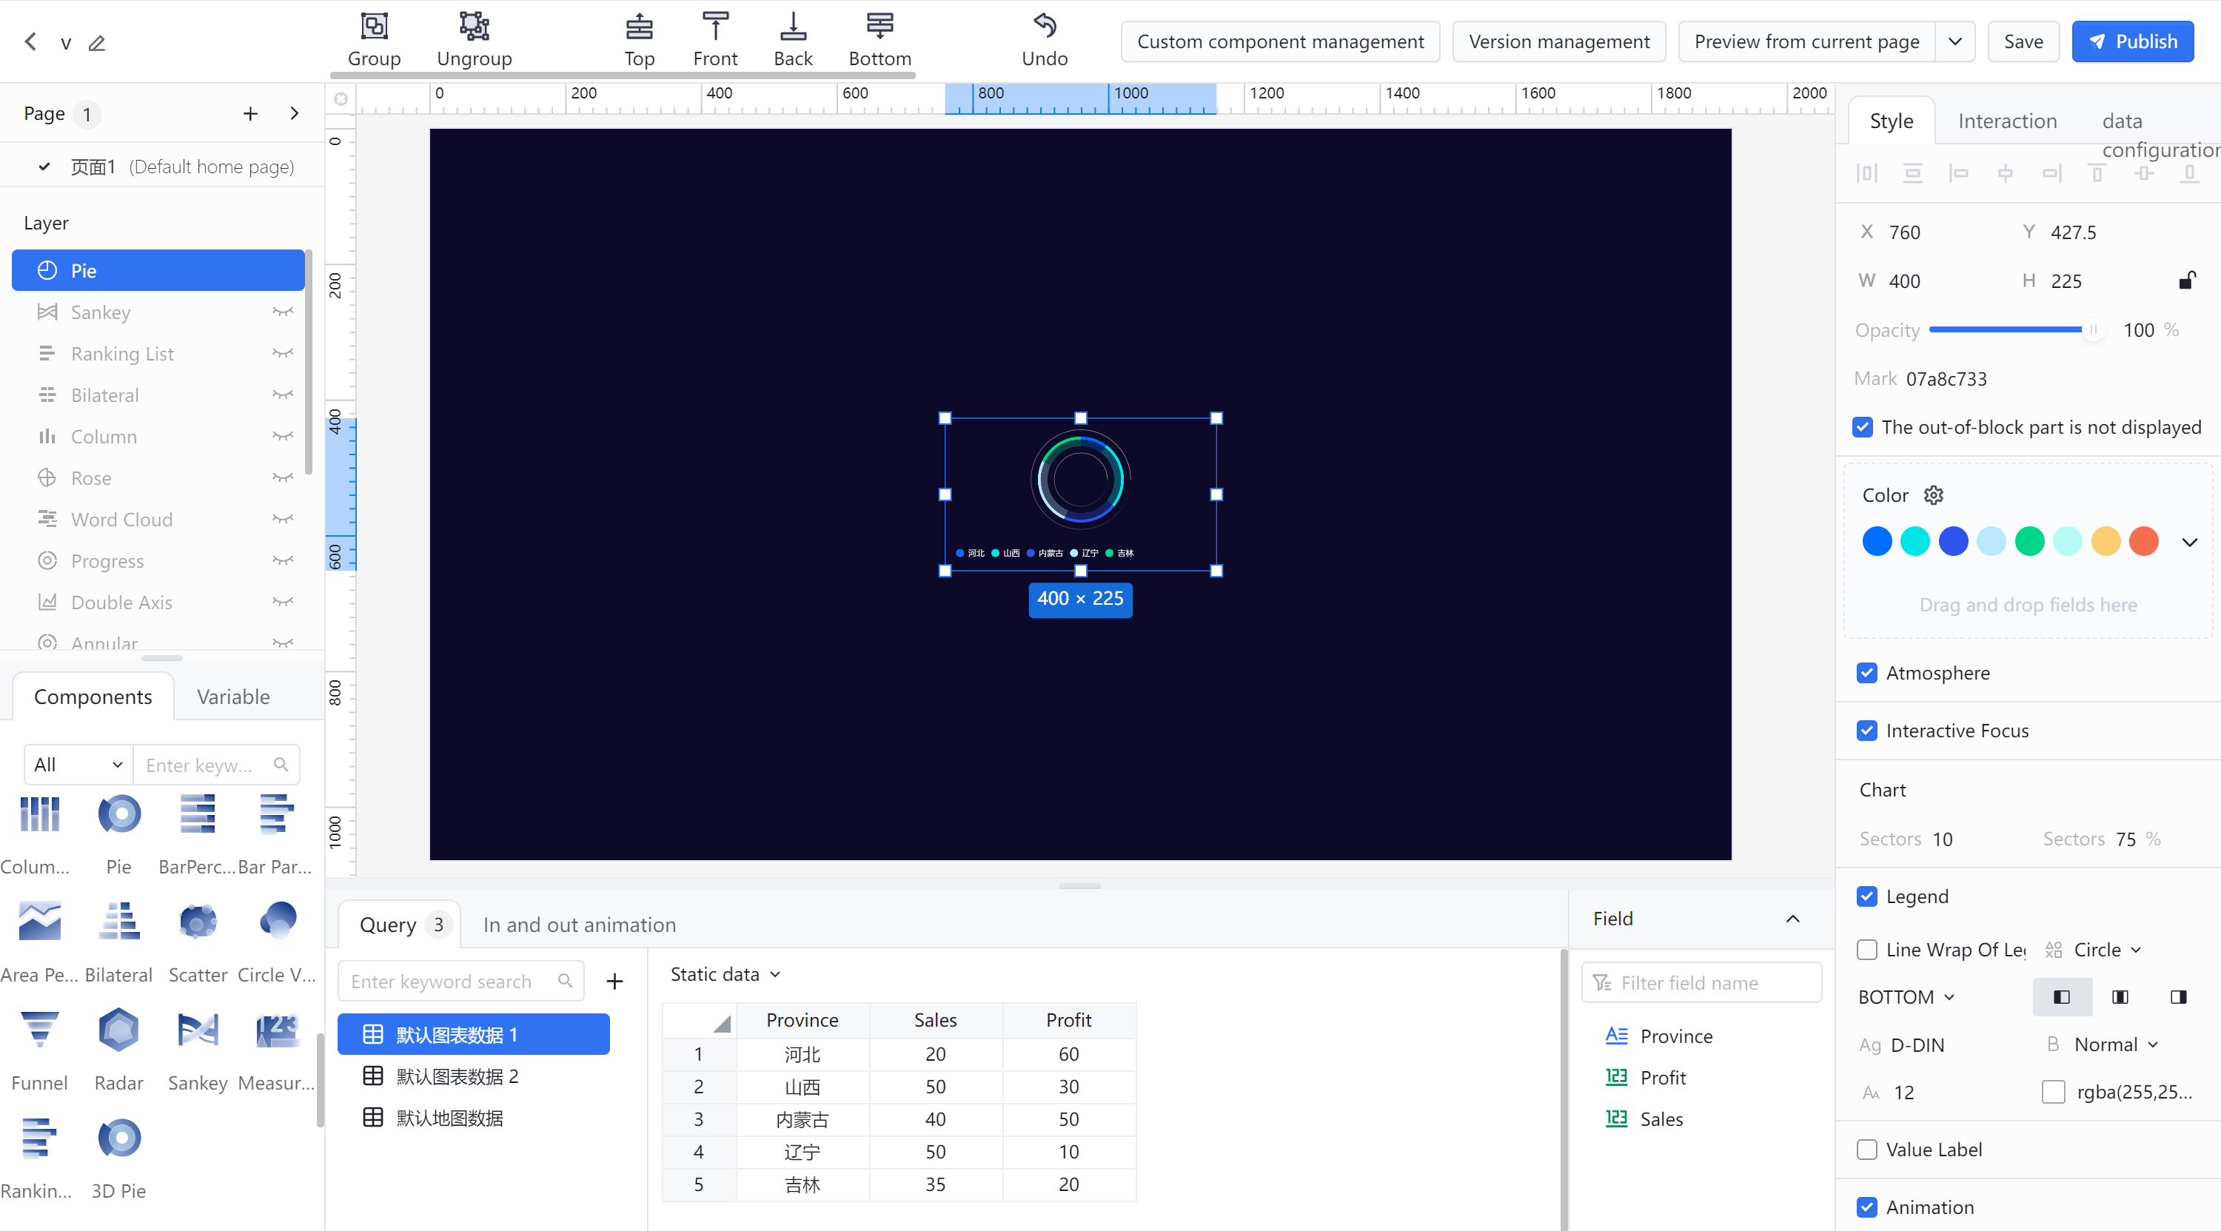This screenshot has height=1231, width=2221.
Task: Move layer to Top icon
Action: (639, 27)
